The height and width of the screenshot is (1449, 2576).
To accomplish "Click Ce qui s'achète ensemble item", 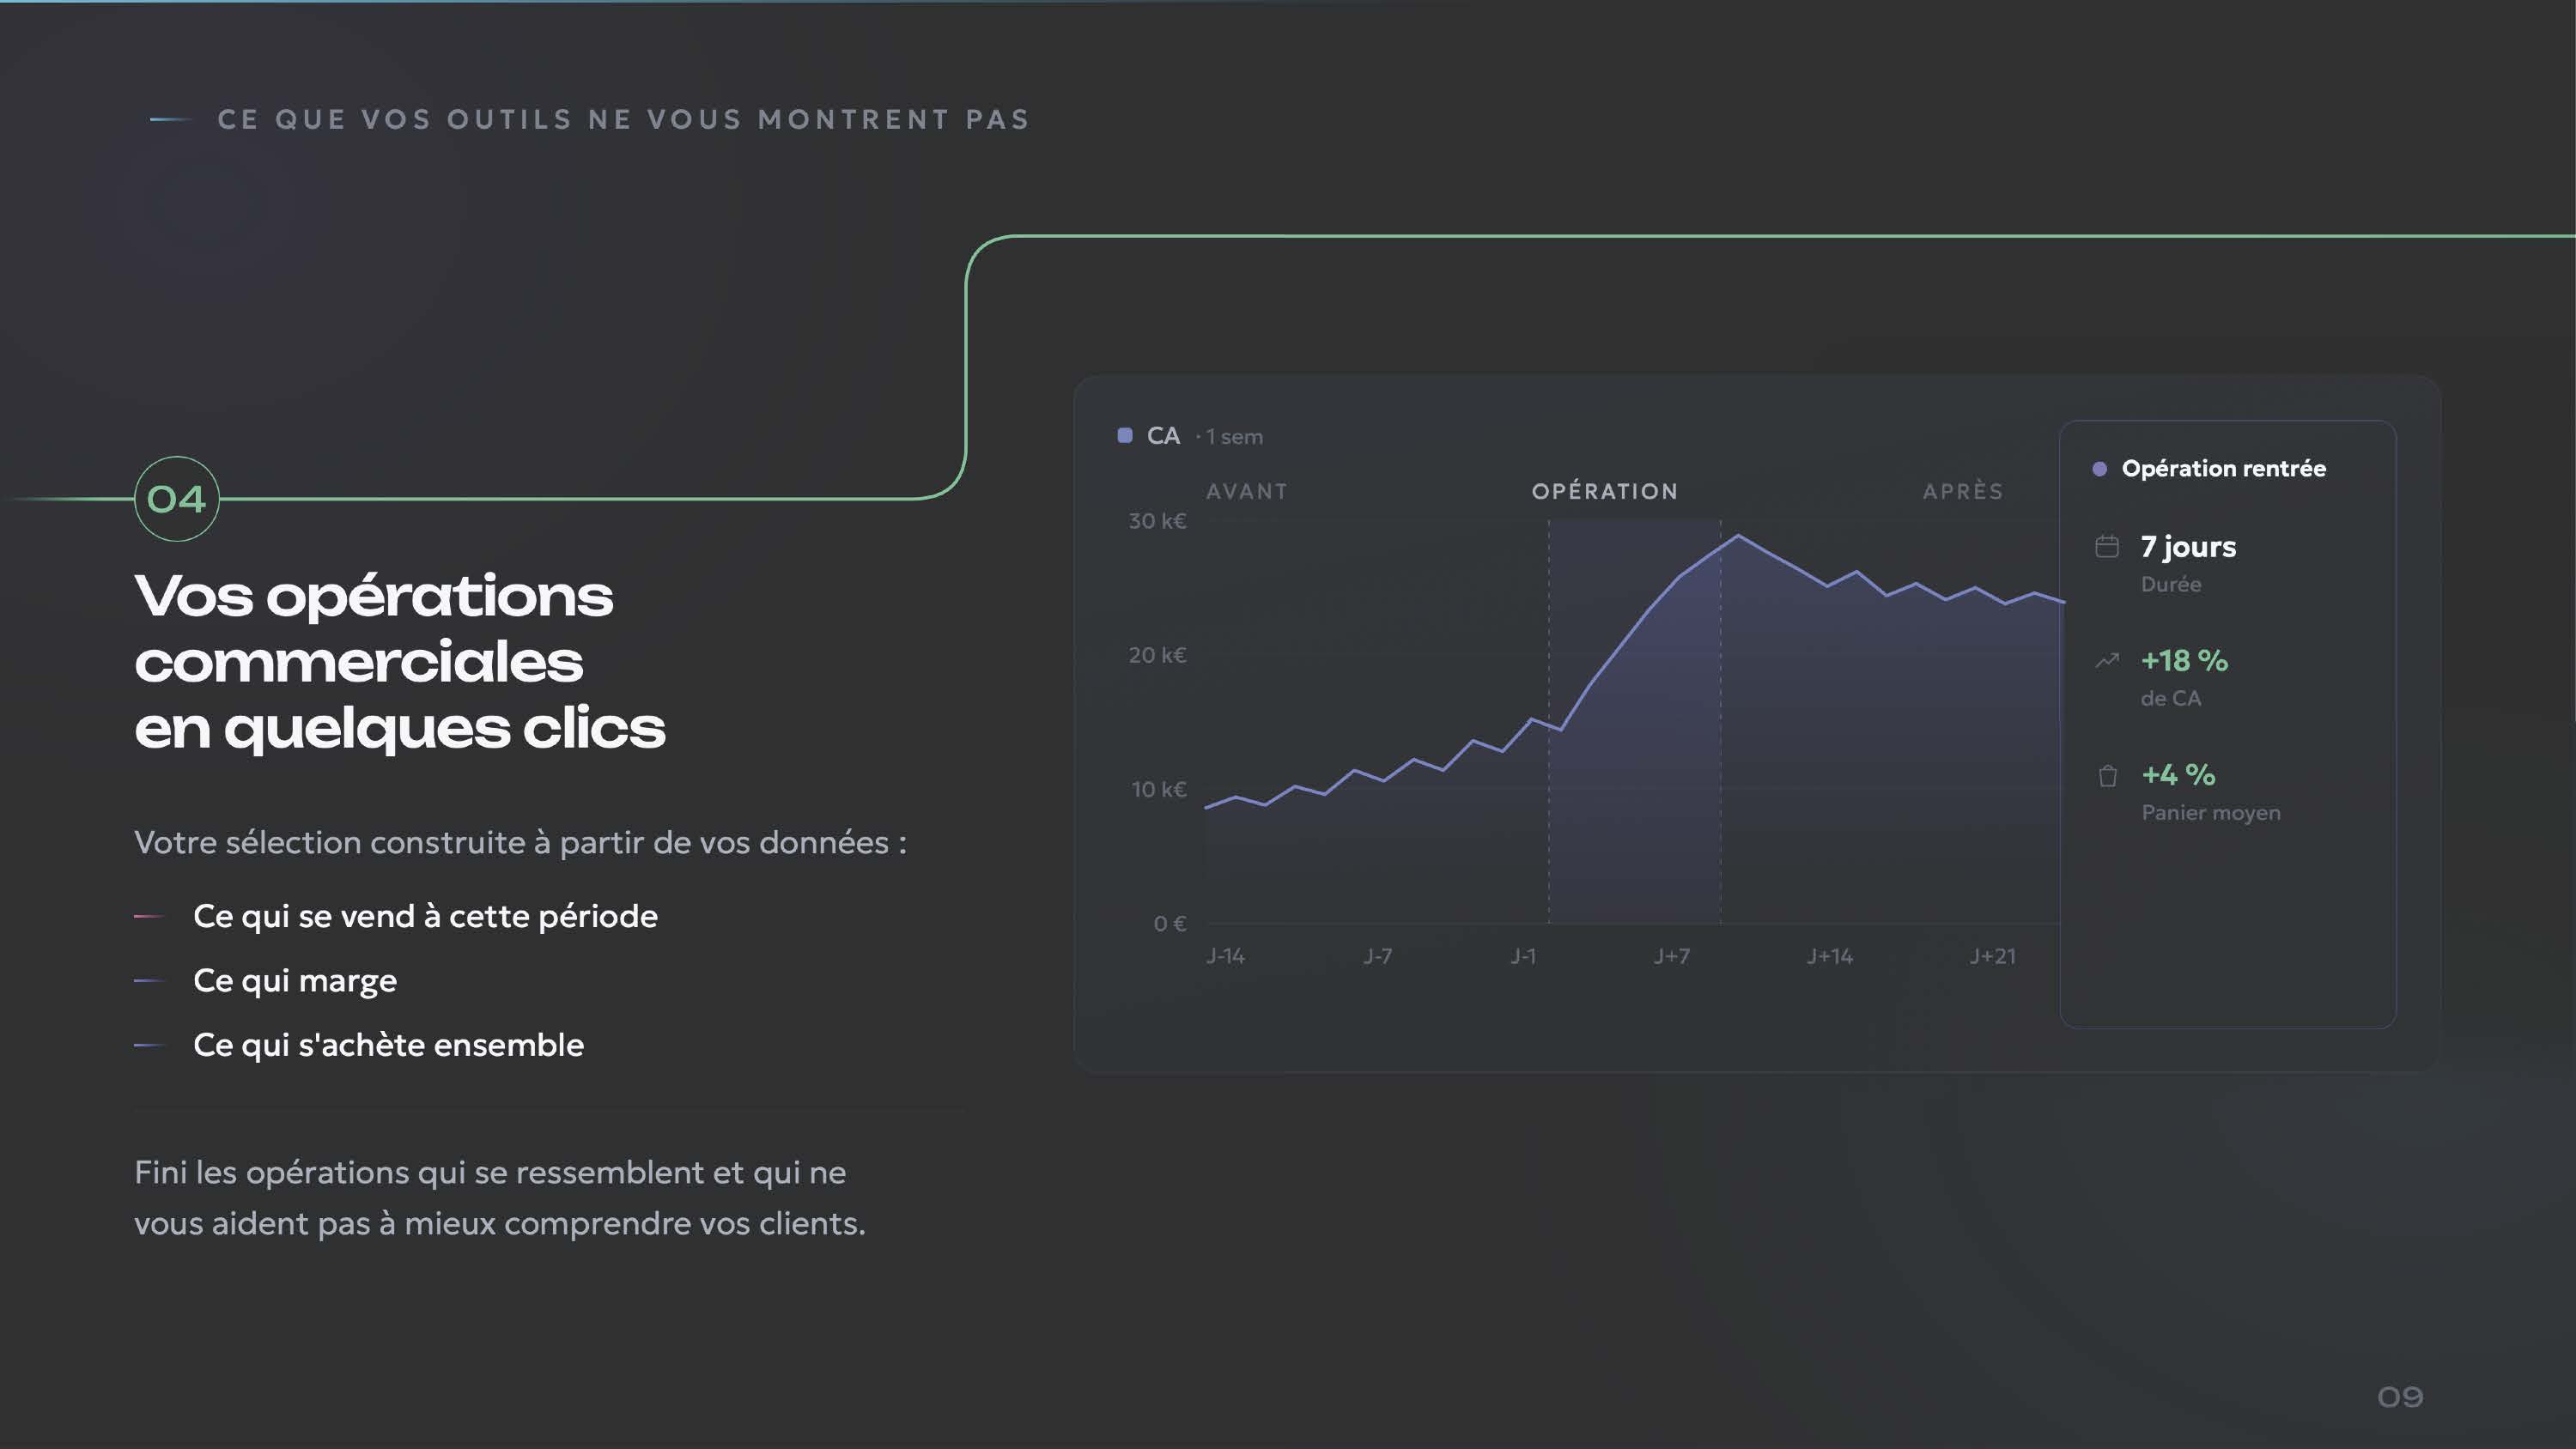I will pos(388,1045).
